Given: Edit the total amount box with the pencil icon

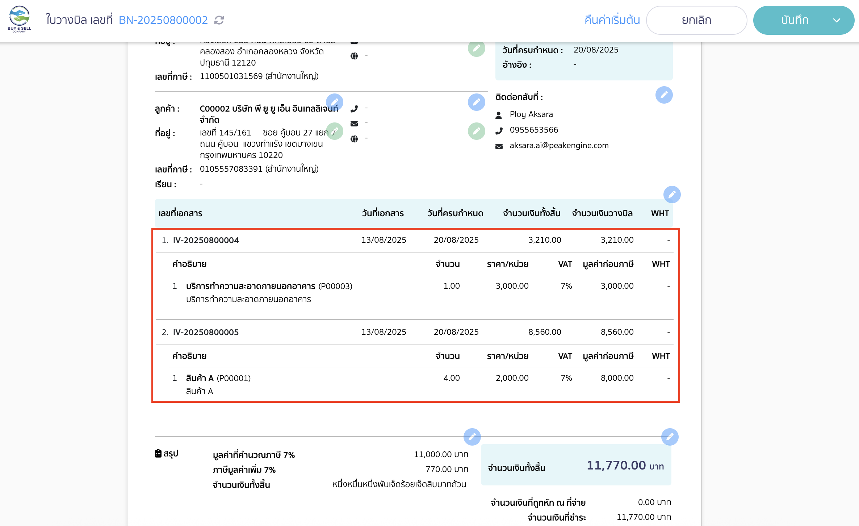Looking at the screenshot, I should [670, 437].
